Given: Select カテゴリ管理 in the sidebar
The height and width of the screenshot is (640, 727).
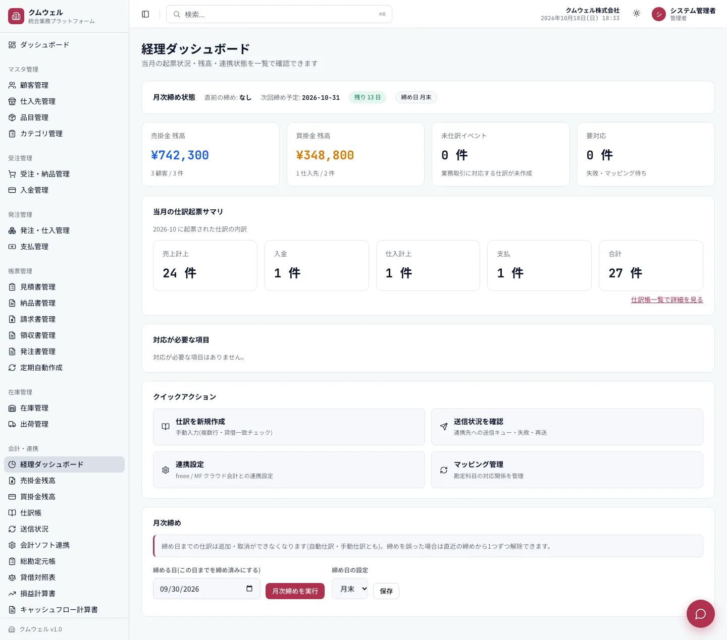Looking at the screenshot, I should pos(64,134).
